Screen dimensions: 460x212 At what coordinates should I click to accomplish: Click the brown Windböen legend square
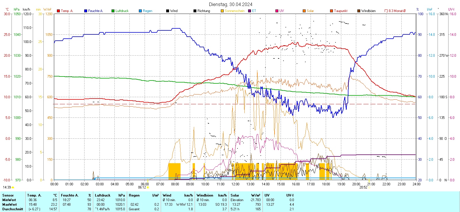pos(359,11)
